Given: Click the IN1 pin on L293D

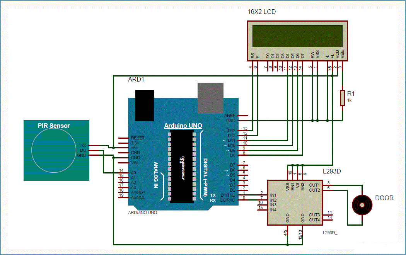Looking at the screenshot, I should [x=273, y=195].
